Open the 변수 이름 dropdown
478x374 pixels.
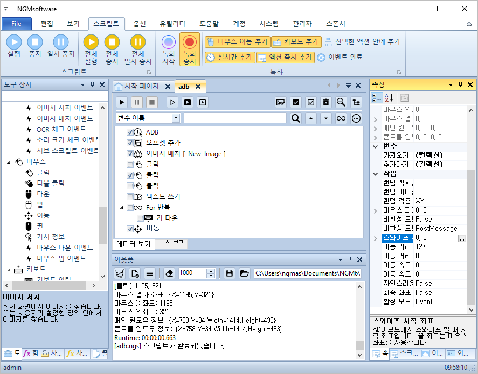pyautogui.click(x=176, y=118)
